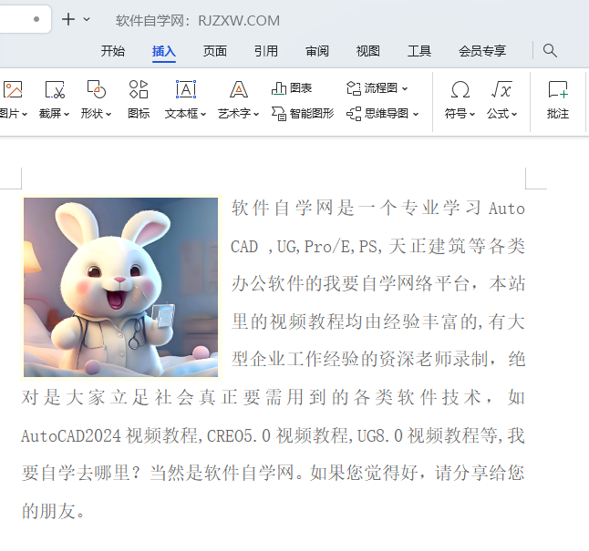Expand the 思维导图 dropdown arrow

point(416,114)
